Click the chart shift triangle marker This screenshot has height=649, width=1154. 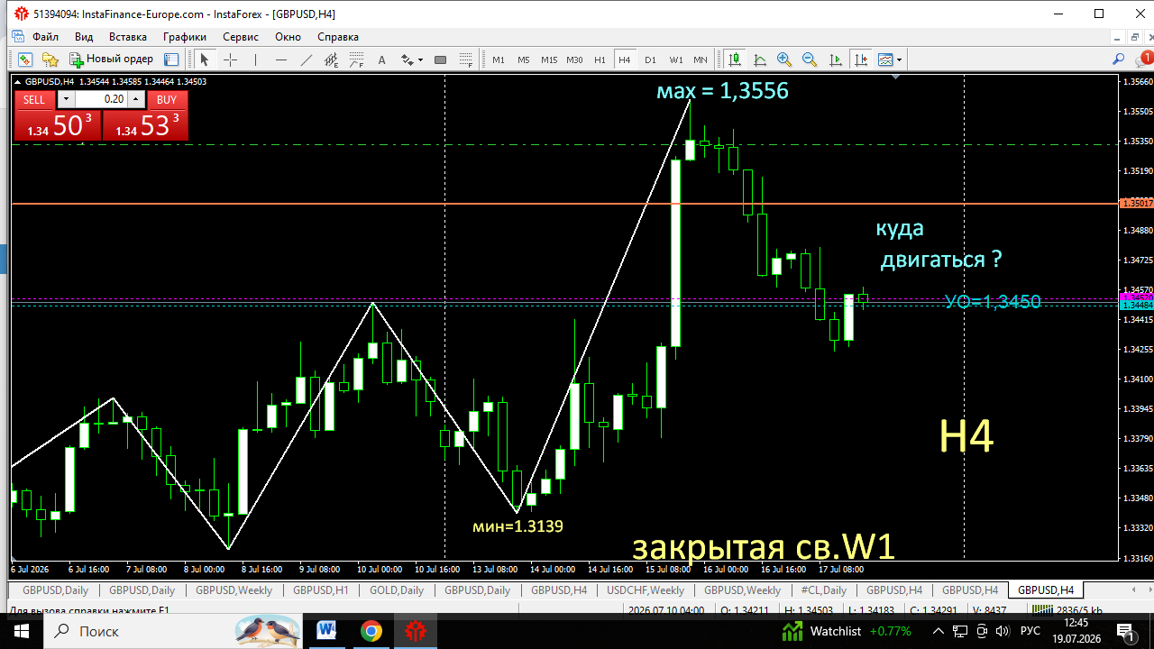(x=894, y=78)
